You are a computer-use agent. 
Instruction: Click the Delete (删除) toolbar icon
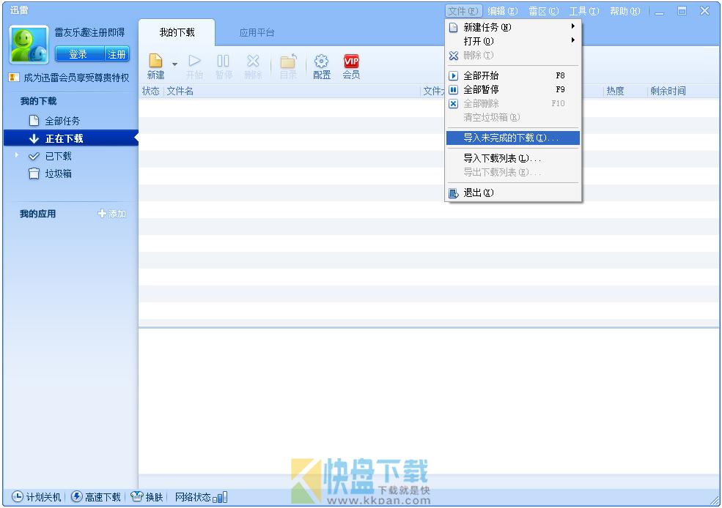253,67
